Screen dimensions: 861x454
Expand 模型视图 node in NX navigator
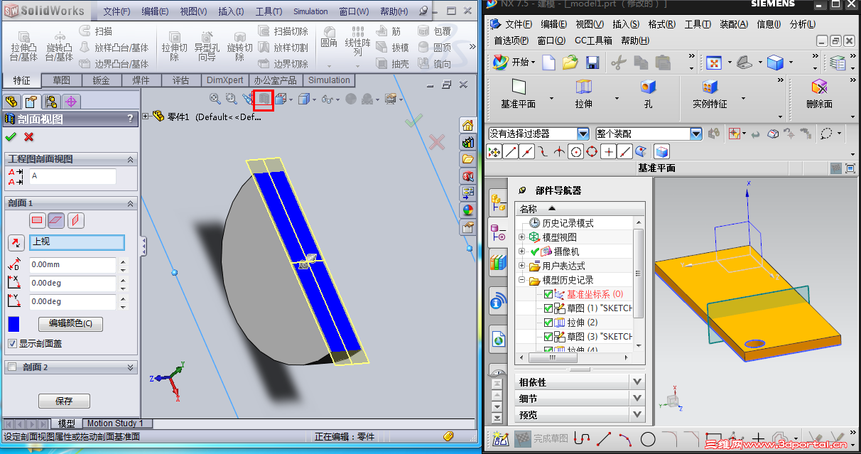pyautogui.click(x=522, y=237)
